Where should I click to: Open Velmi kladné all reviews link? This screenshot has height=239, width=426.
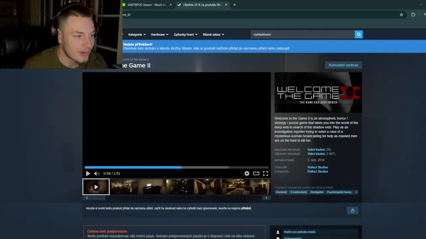coord(316,154)
